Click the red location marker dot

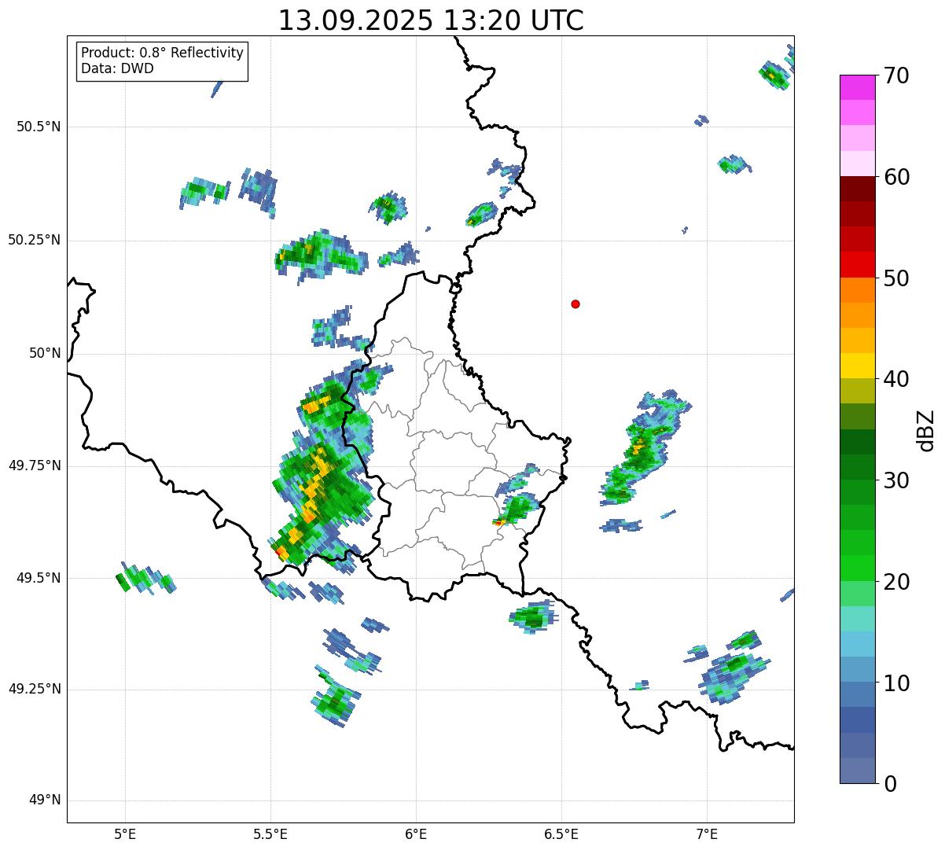point(575,304)
